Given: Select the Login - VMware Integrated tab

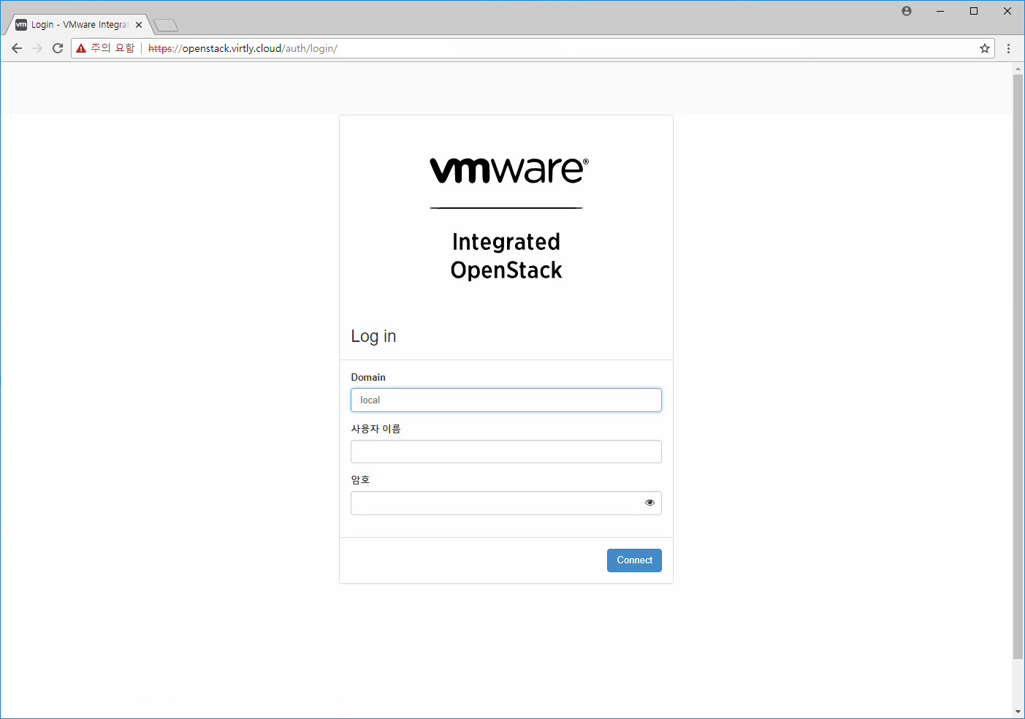Looking at the screenshot, I should (x=79, y=25).
